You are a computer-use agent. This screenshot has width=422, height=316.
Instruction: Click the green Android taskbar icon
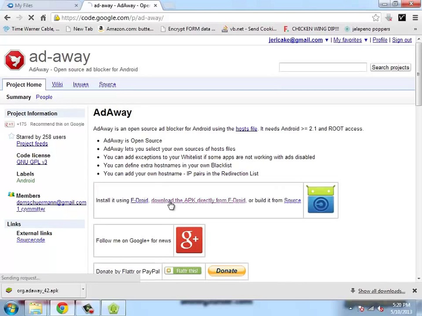coord(113,308)
